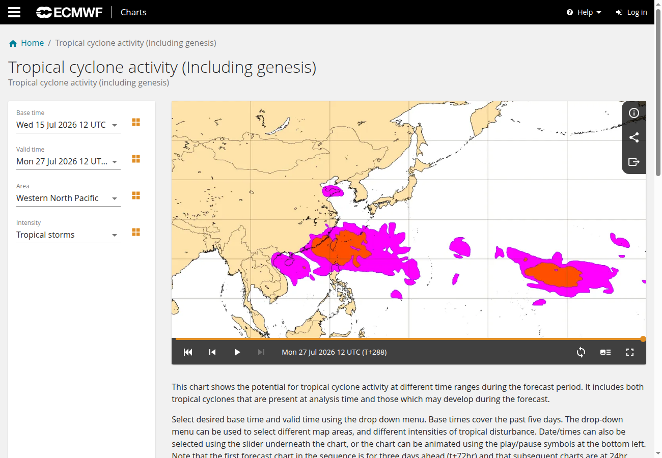Toggle the chart legend display icon
The width and height of the screenshot is (662, 458).
[x=605, y=352]
